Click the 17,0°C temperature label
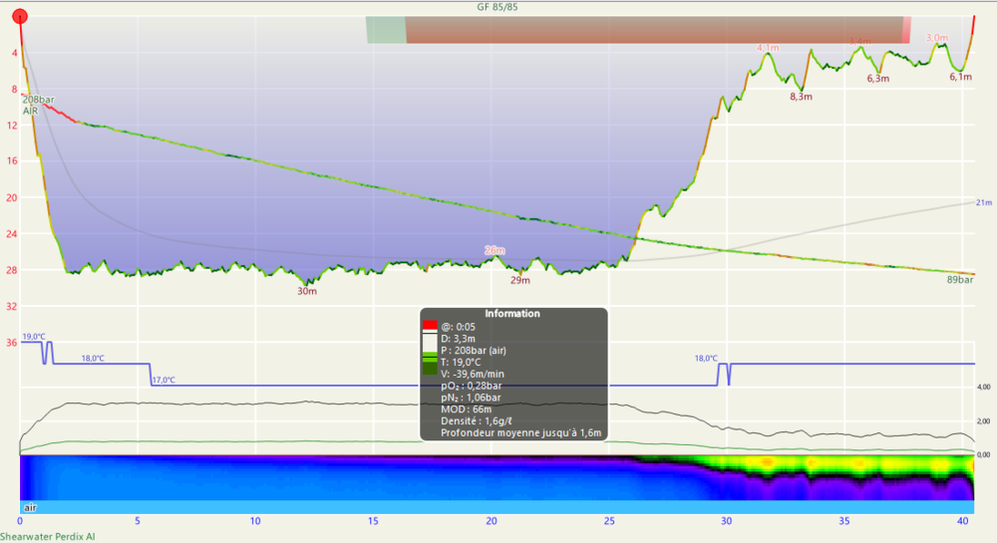 click(x=164, y=380)
